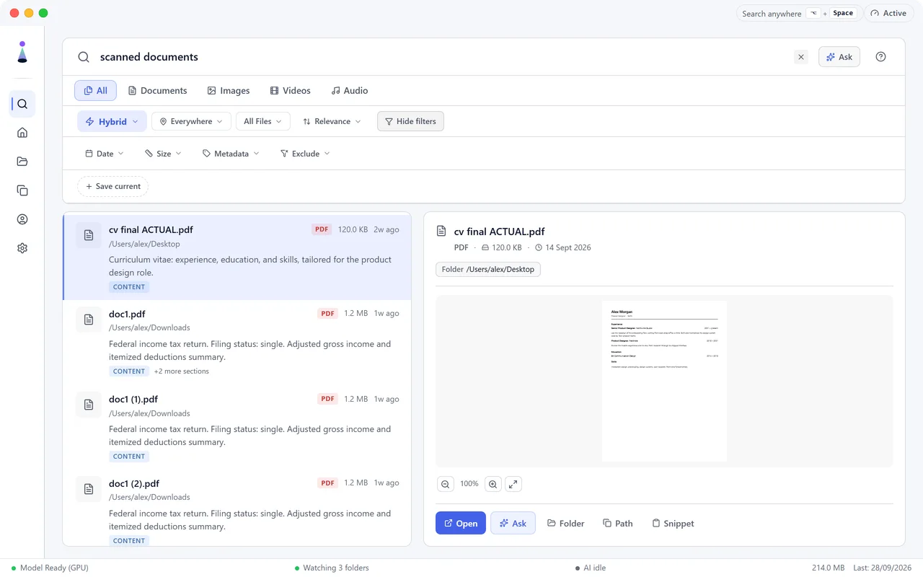Click the app logo at top of sidebar
Viewport: 923px width, 577px height.
22,52
